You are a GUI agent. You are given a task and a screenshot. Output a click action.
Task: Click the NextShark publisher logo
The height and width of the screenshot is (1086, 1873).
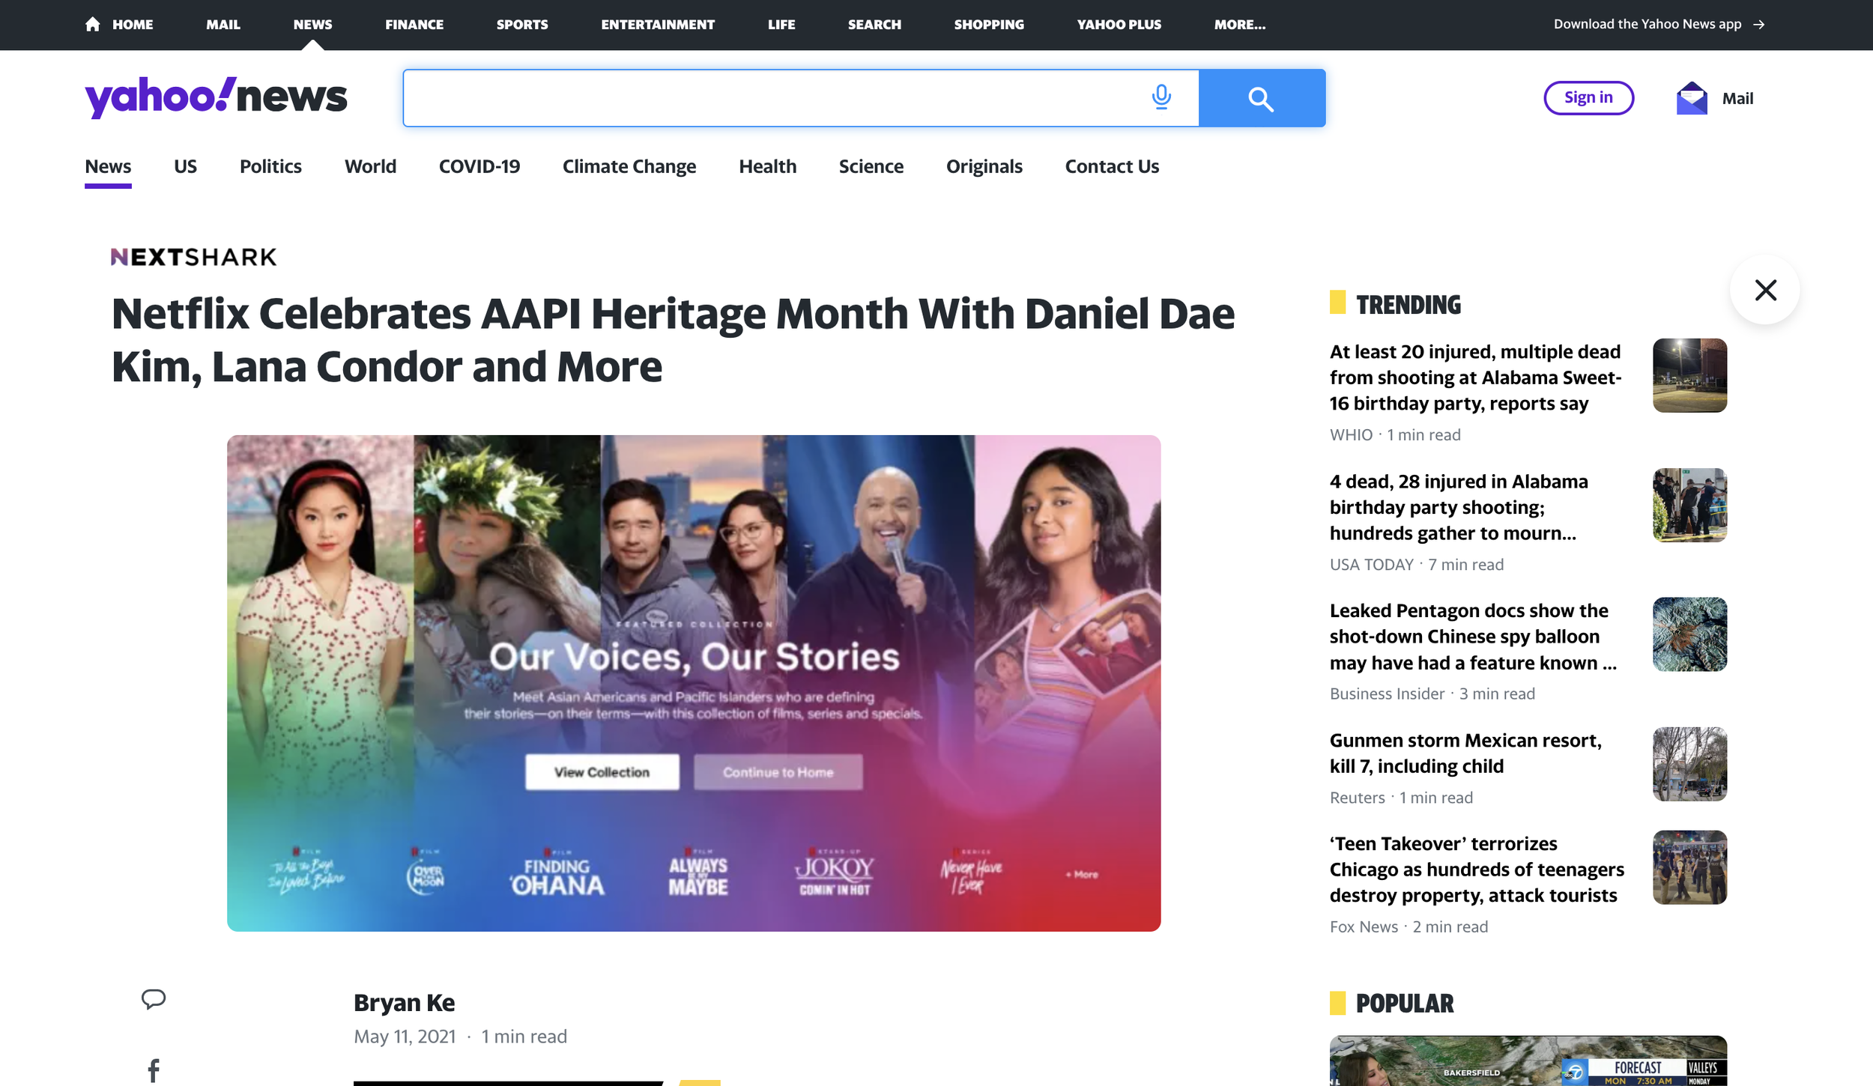[x=193, y=257]
